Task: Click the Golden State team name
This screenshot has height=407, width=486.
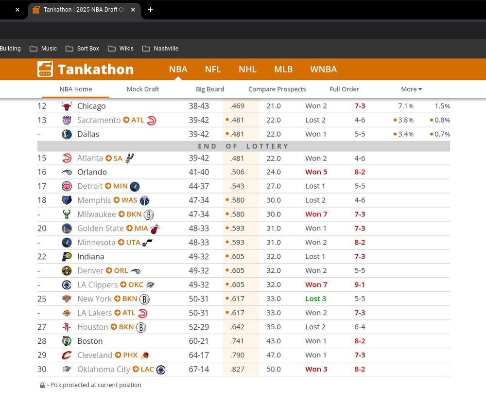Action: (x=101, y=229)
